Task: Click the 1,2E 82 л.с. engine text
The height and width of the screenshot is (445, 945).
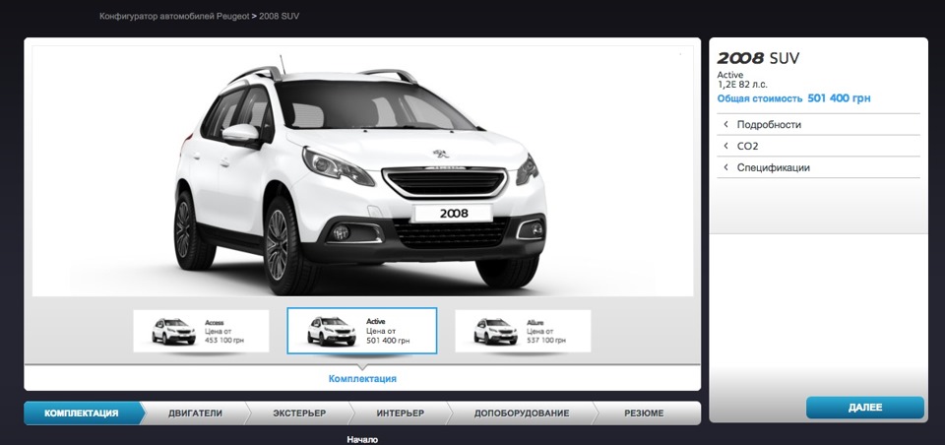Action: click(742, 85)
